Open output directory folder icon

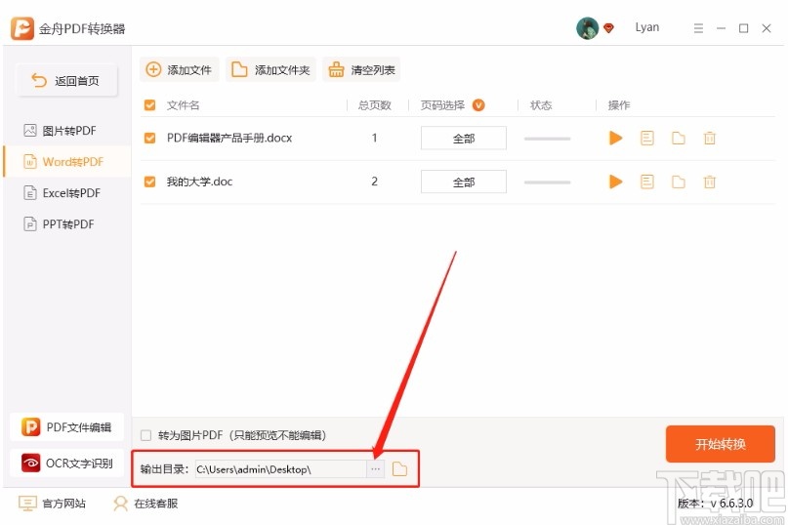click(399, 469)
